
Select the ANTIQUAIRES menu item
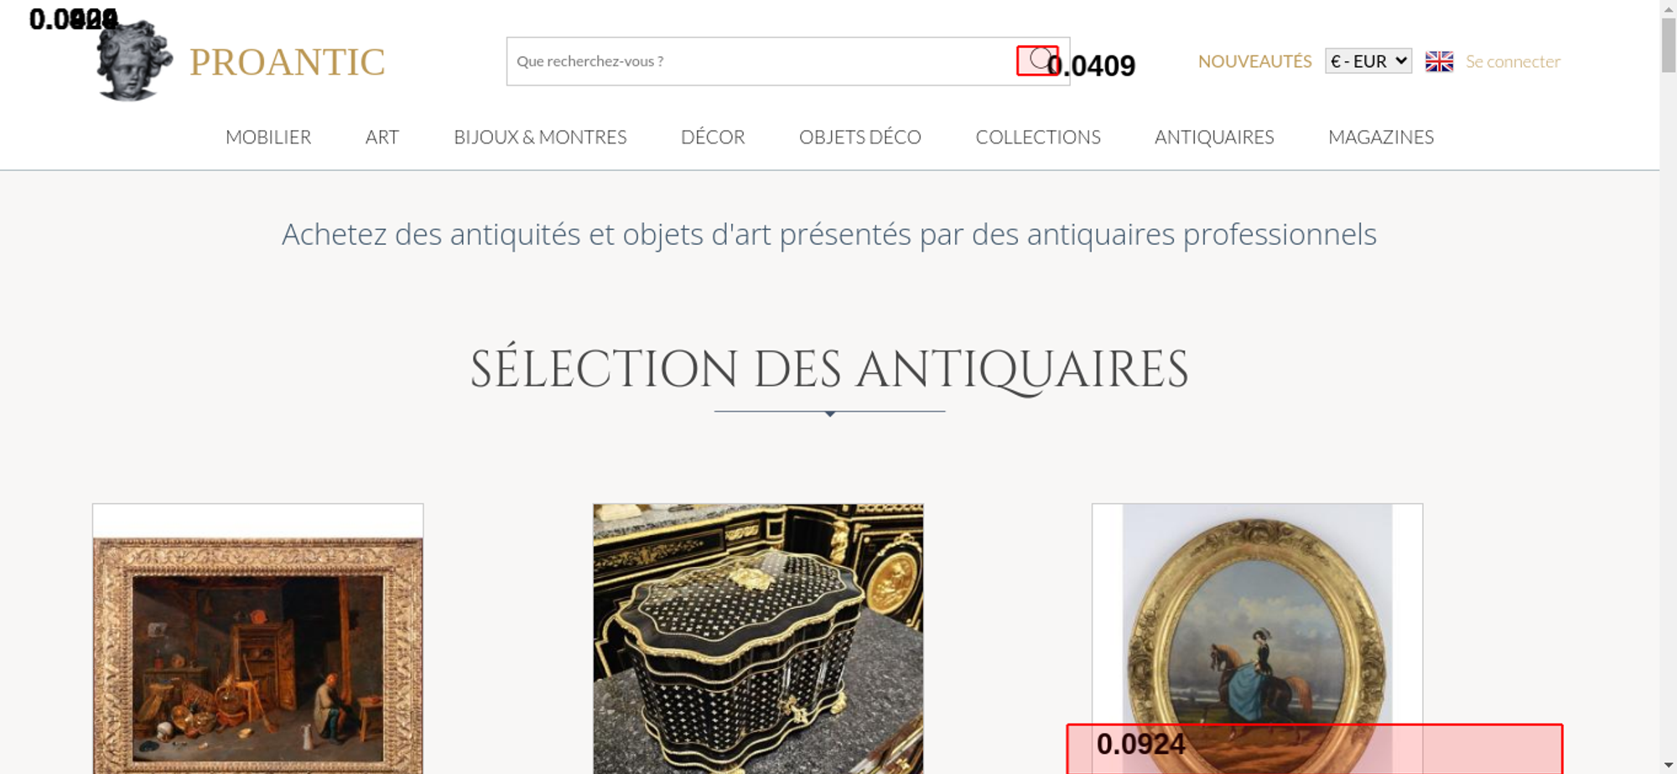point(1214,137)
